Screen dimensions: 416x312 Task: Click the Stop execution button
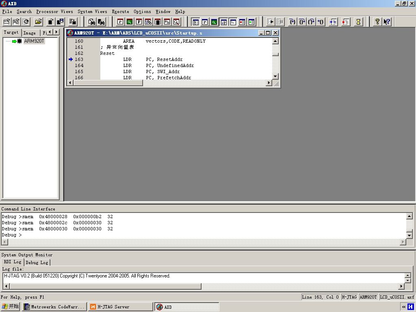(x=280, y=22)
